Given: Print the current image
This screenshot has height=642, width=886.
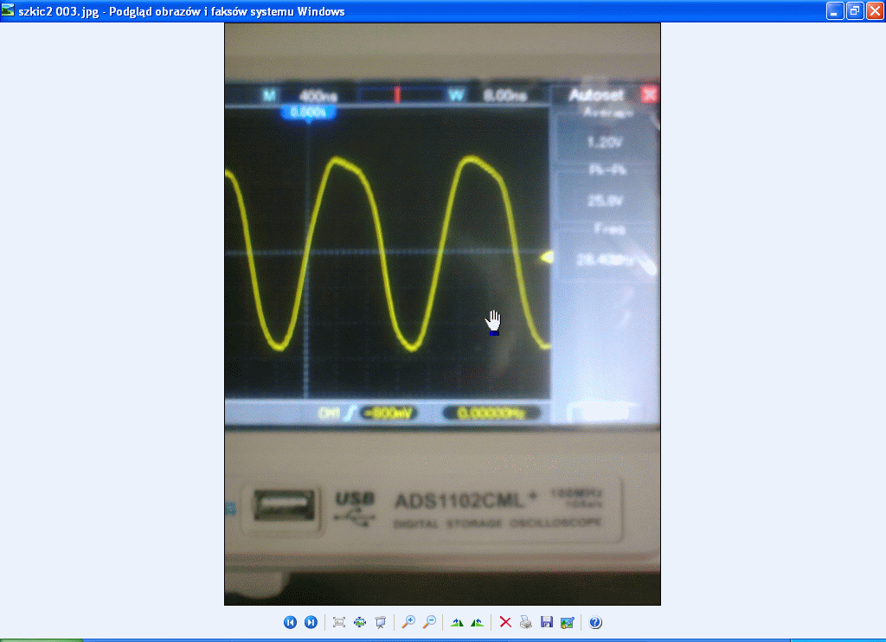Looking at the screenshot, I should 525,622.
